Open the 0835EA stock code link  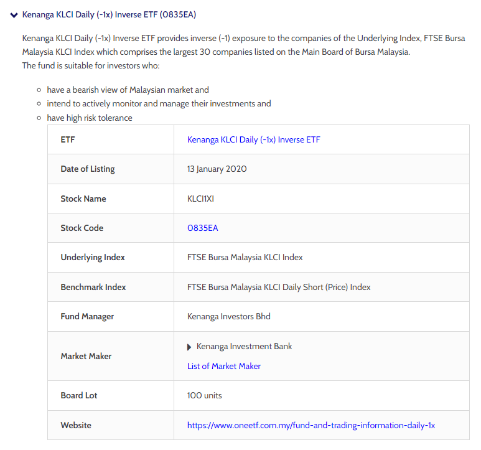(202, 228)
